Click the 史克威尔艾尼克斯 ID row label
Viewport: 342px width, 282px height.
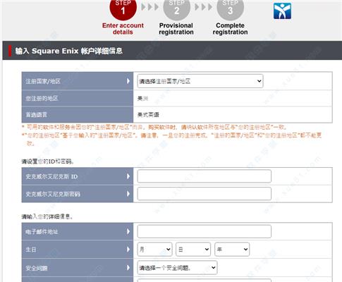tap(51, 176)
